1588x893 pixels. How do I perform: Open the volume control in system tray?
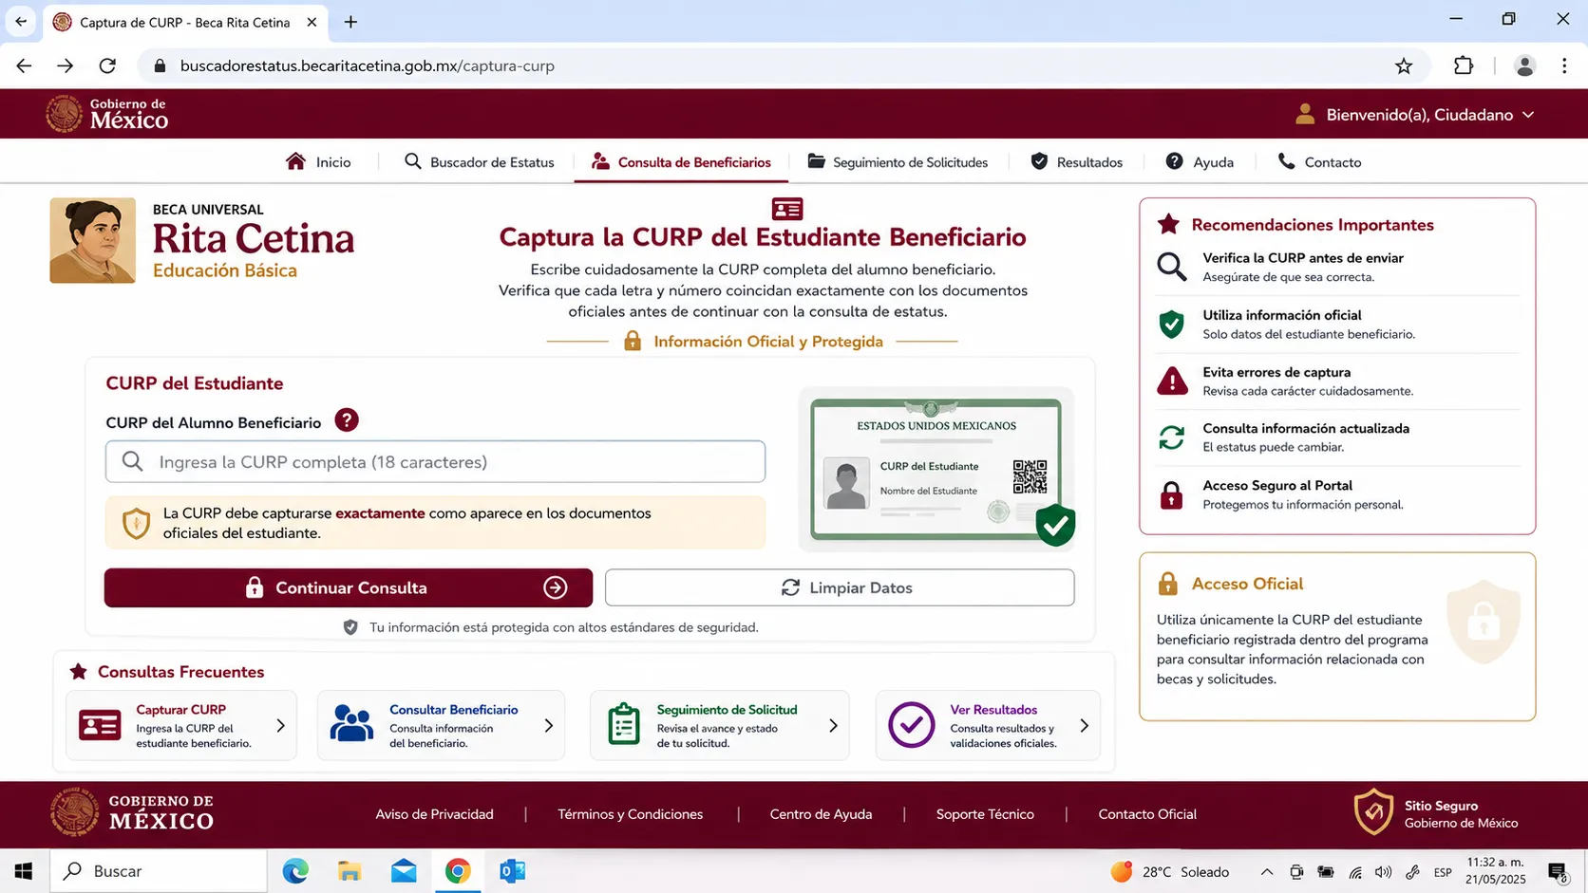pyautogui.click(x=1384, y=872)
